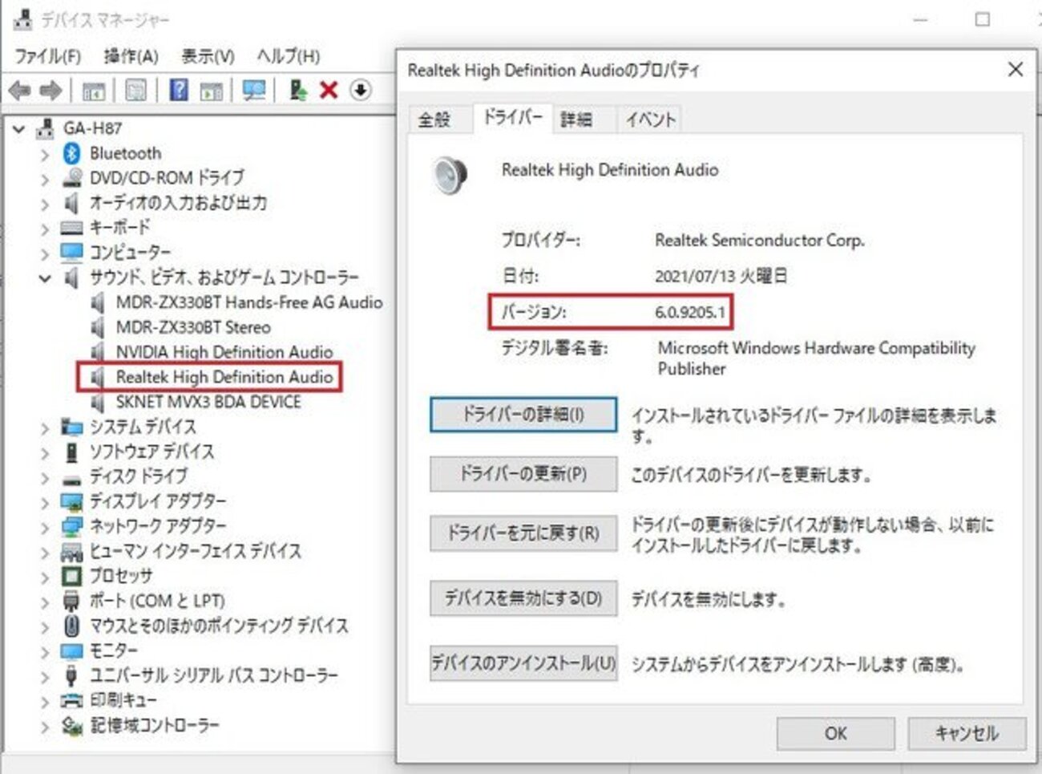Click the モニター icon in the tree
The width and height of the screenshot is (1042, 774).
[x=72, y=650]
